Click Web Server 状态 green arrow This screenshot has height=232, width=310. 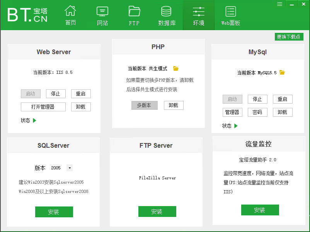click(34, 120)
